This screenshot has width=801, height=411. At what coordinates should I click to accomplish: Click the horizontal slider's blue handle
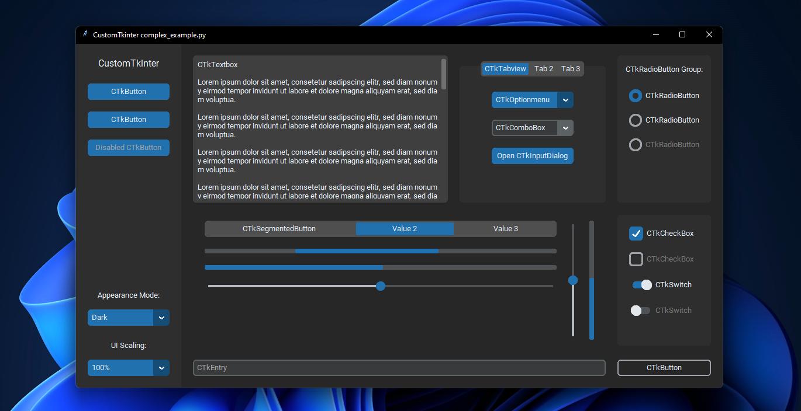(x=381, y=286)
